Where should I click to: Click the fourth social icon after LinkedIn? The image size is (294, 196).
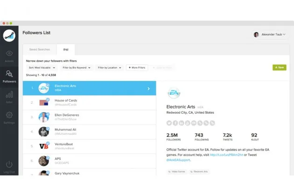point(188,123)
